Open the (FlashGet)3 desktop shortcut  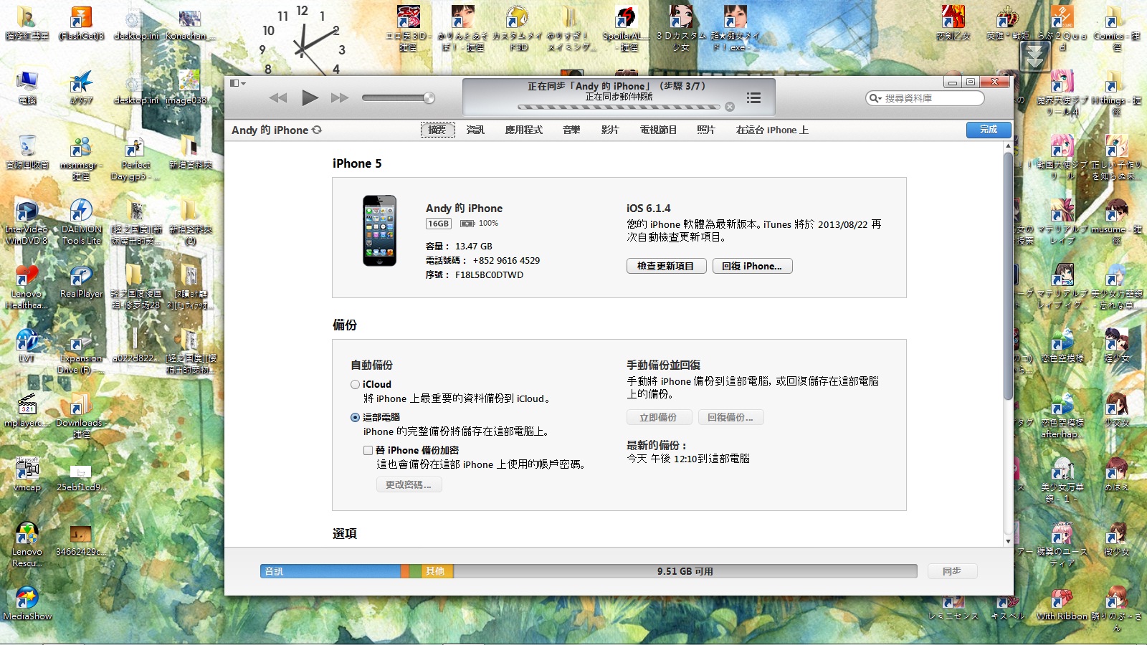coord(81,24)
